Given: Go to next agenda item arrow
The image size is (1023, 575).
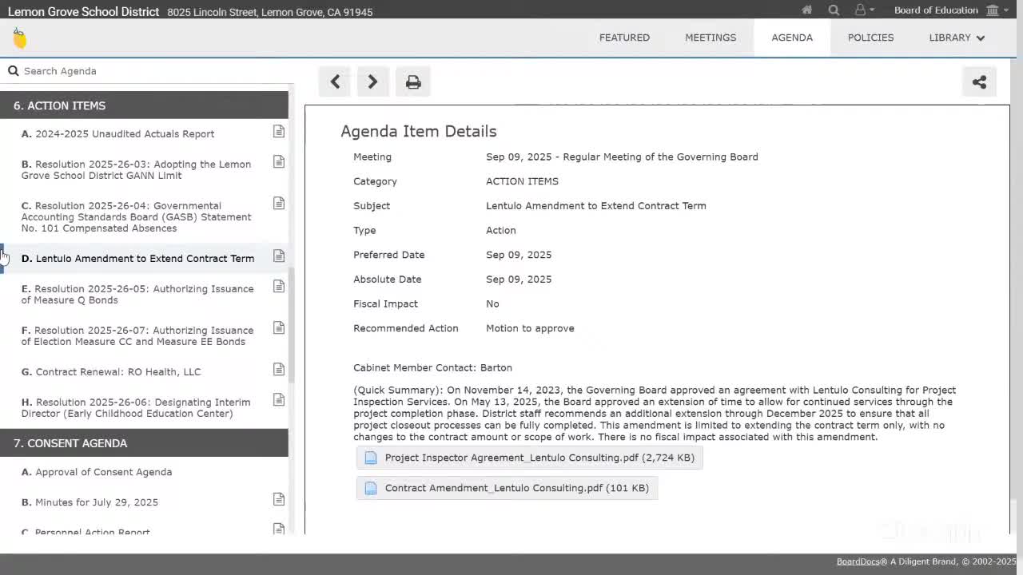Looking at the screenshot, I should pos(372,81).
